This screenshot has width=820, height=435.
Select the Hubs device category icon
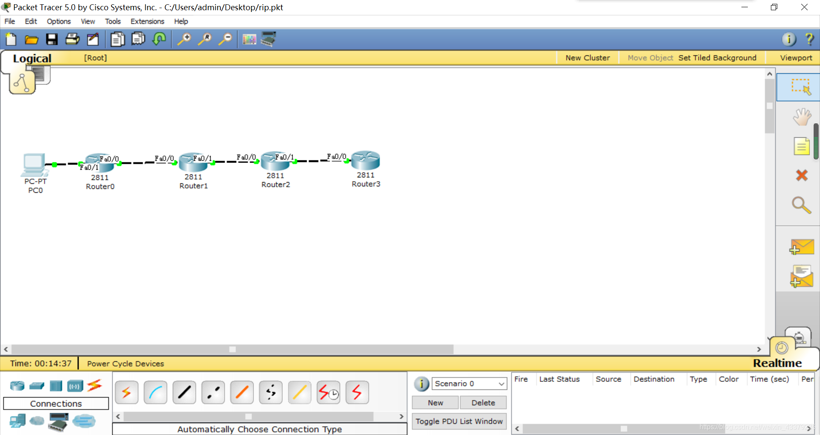56,386
